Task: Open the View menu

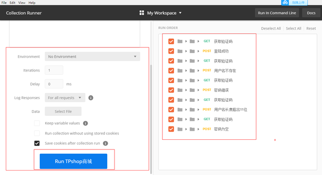Action: [x=22, y=3]
